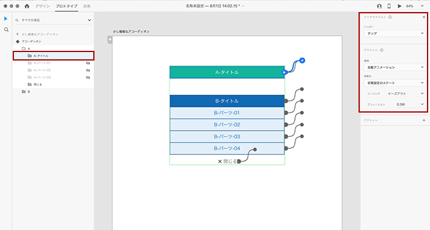Show the hidden A-パーツ-03 layer

[88, 77]
